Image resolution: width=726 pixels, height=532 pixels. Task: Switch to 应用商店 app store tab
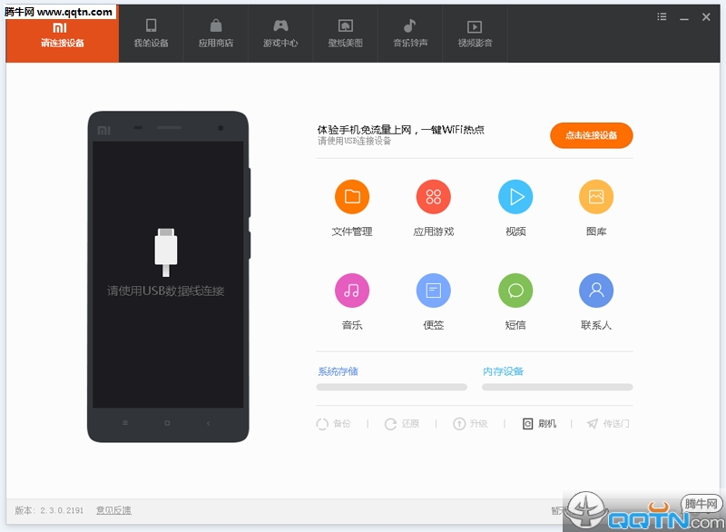pos(216,34)
